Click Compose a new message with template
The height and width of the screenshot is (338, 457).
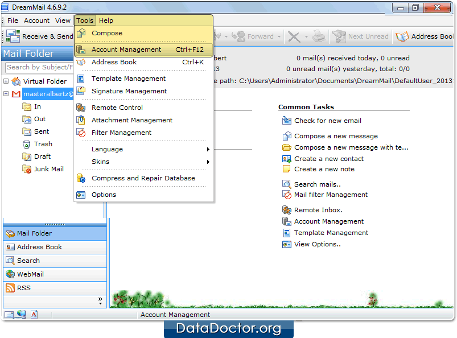coord(351,147)
